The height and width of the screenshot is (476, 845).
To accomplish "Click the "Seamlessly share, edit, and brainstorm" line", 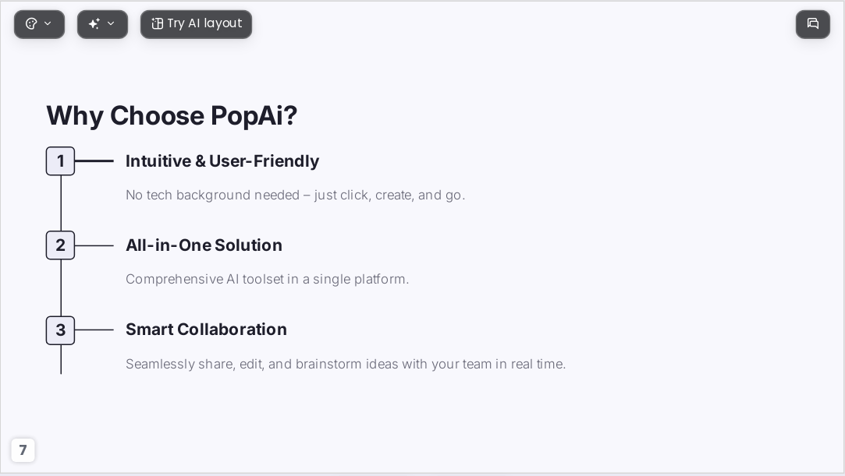I will 346,364.
